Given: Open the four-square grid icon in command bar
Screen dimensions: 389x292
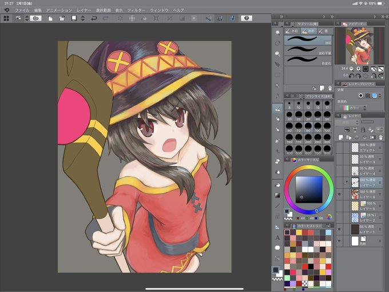Looking at the screenshot, I should pos(6,18).
